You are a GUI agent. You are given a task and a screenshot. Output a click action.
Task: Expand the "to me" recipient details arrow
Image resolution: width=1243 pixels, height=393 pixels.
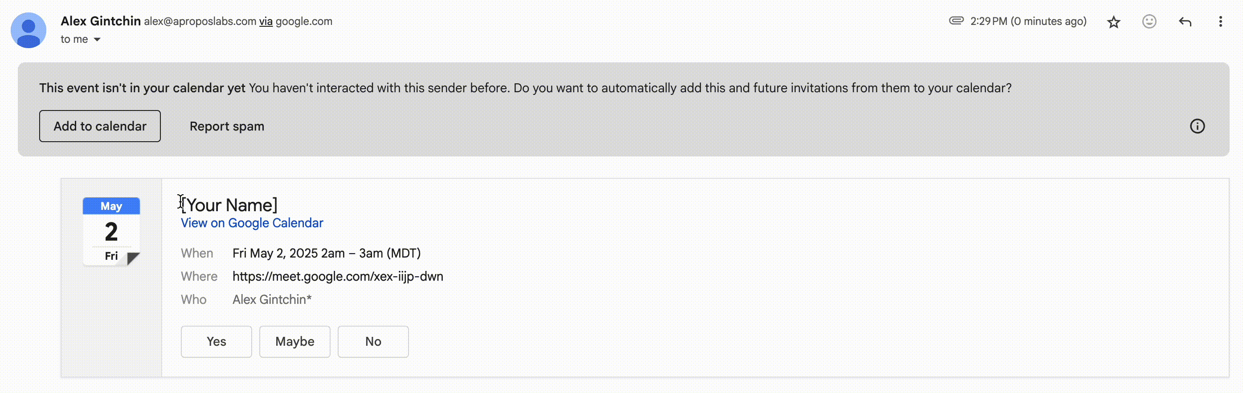coord(97,40)
